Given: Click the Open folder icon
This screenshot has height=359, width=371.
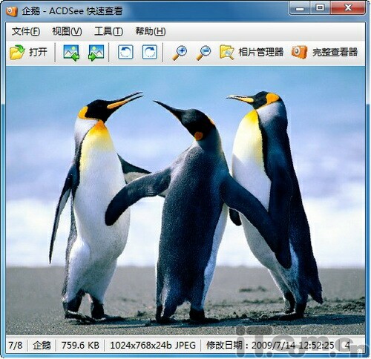Looking at the screenshot, I should pyautogui.click(x=17, y=52).
